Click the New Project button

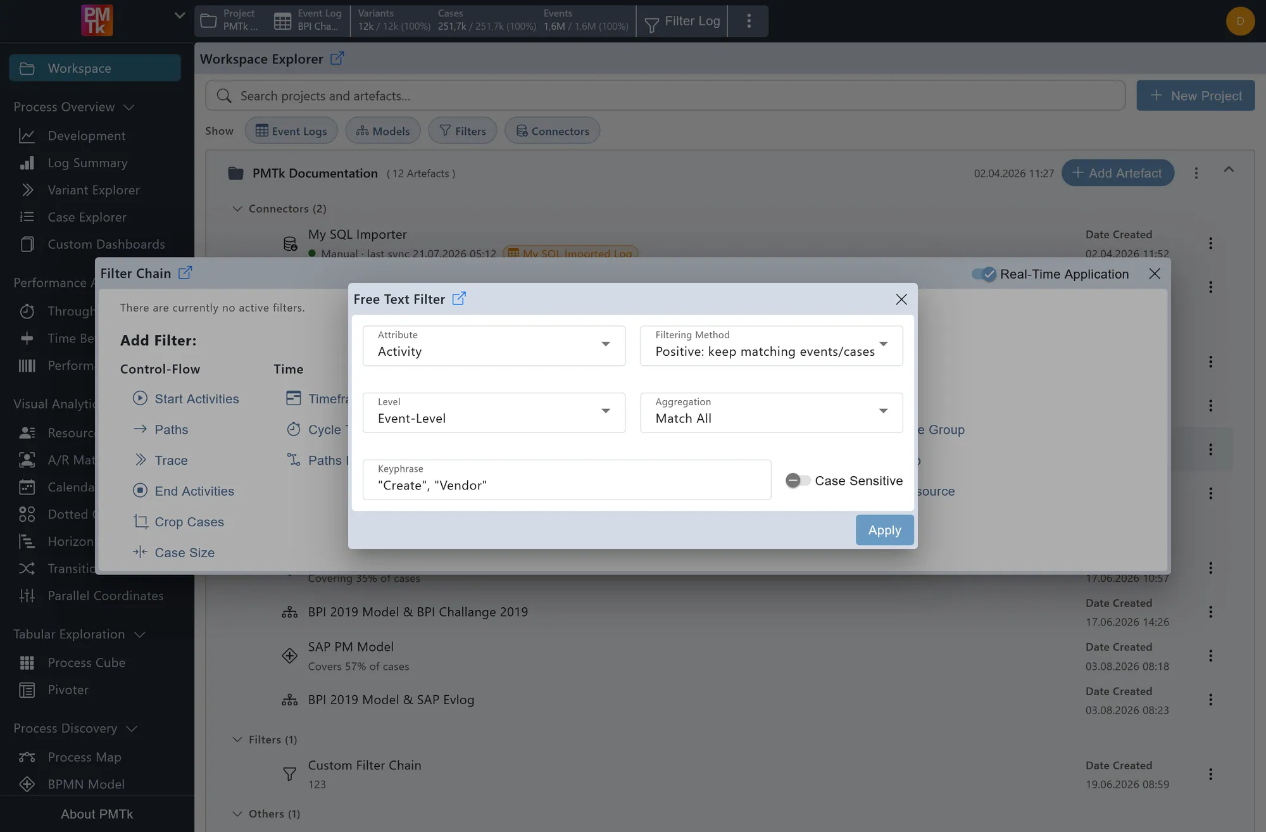click(1195, 95)
